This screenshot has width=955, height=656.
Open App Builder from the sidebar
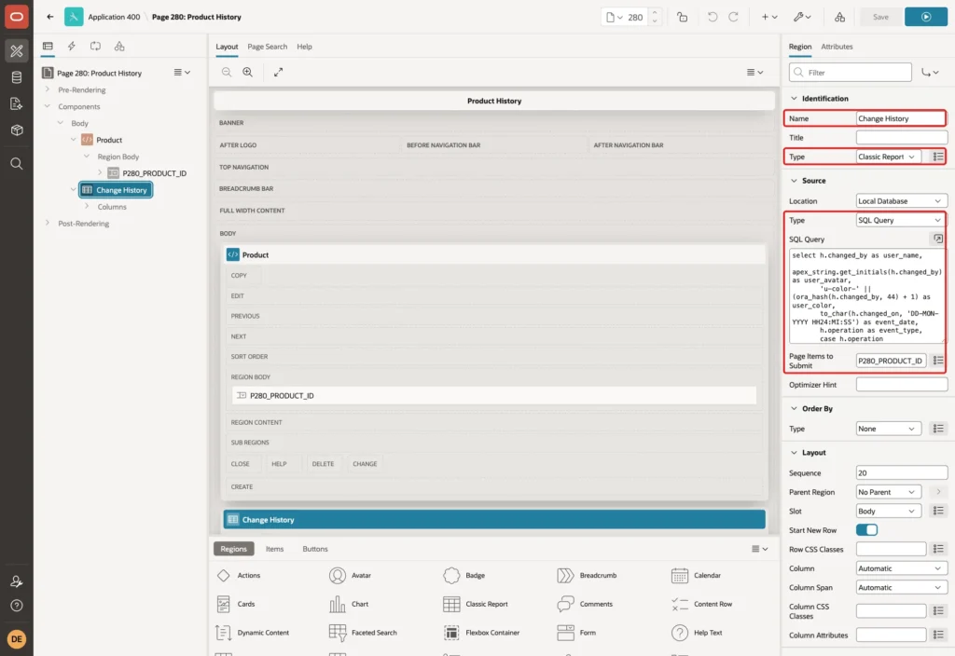click(x=17, y=51)
